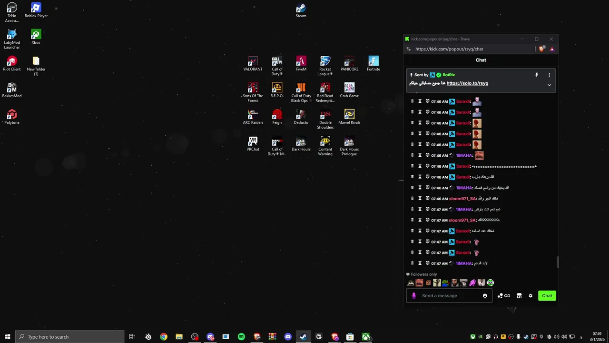Click the NVIDIA system tray icon

pos(481,337)
